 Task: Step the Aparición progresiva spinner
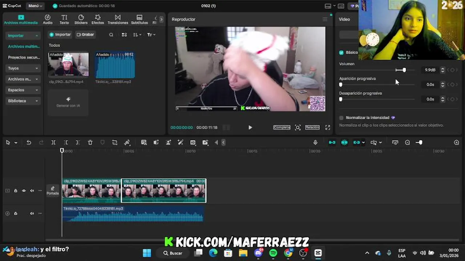click(442, 84)
